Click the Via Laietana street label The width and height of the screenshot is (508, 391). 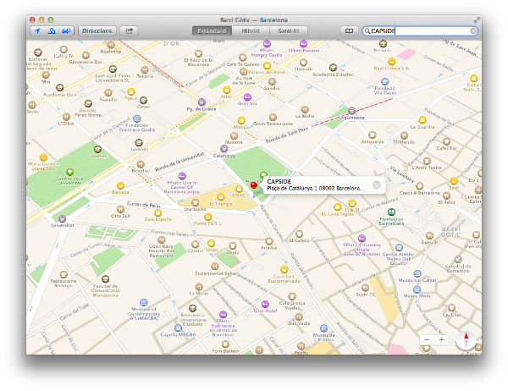click(x=401, y=174)
